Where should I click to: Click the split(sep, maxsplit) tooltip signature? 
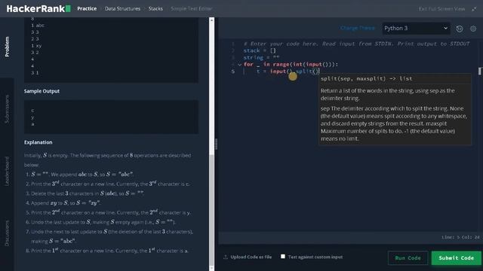[x=366, y=78]
